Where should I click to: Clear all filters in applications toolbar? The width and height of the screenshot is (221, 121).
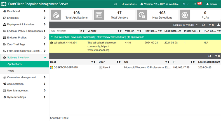click(211, 25)
